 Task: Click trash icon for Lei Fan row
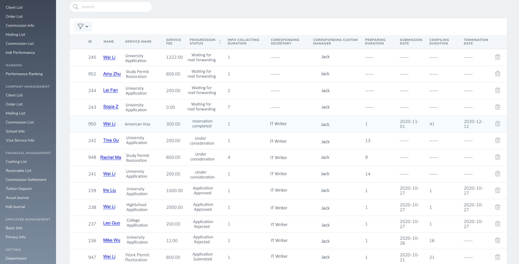pos(497,90)
